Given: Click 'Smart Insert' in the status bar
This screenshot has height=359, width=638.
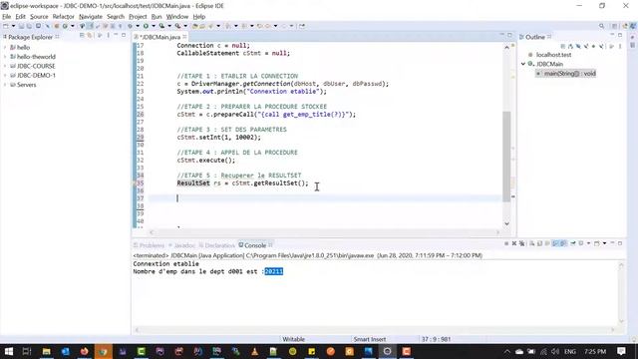Looking at the screenshot, I should tap(370, 339).
